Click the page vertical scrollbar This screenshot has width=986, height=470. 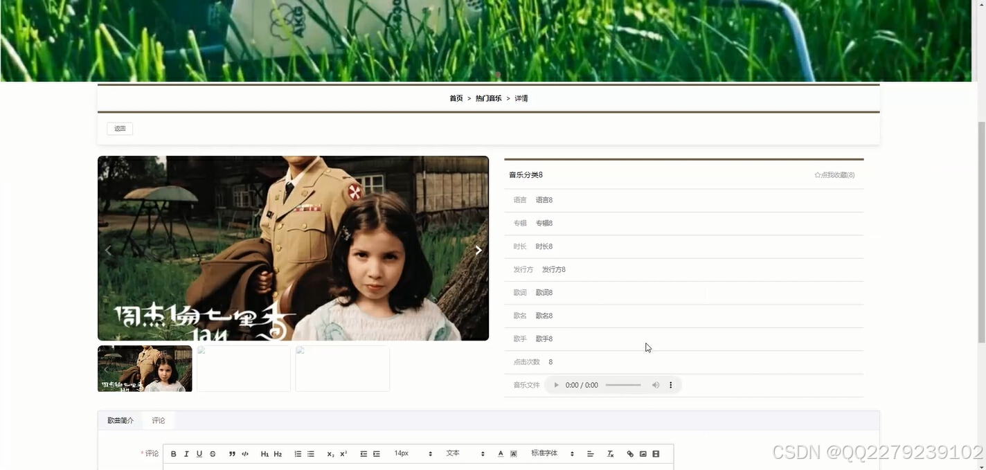980,232
